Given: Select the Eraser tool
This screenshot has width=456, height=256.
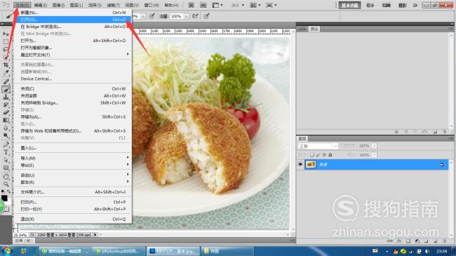Looking at the screenshot, I should (x=6, y=112).
